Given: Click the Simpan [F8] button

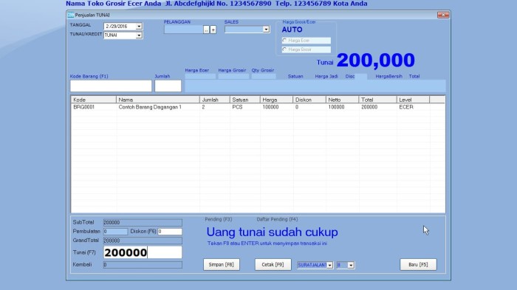Looking at the screenshot, I should [222, 265].
